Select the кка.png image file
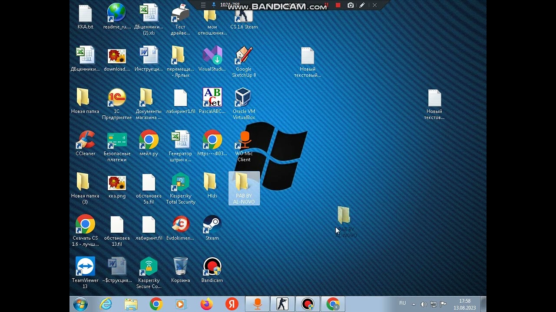The image size is (556, 312). pyautogui.click(x=117, y=186)
